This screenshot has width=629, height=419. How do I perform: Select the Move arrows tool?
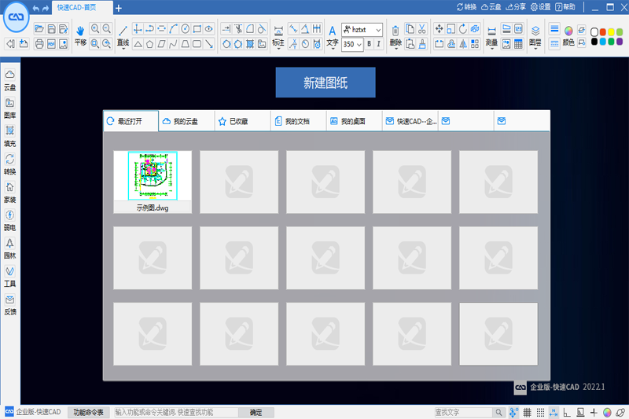pos(439,29)
